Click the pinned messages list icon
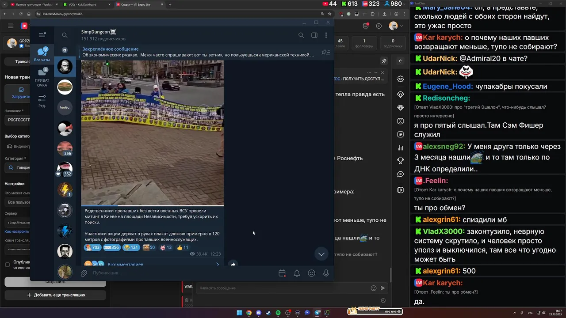The height and width of the screenshot is (318, 566). (x=326, y=52)
